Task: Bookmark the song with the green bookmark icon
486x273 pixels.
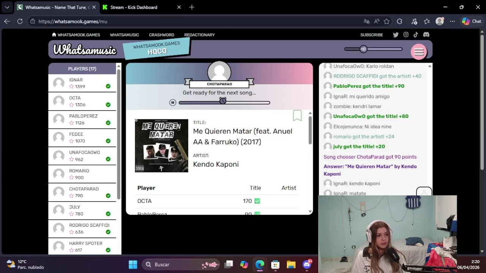Action: (297, 116)
